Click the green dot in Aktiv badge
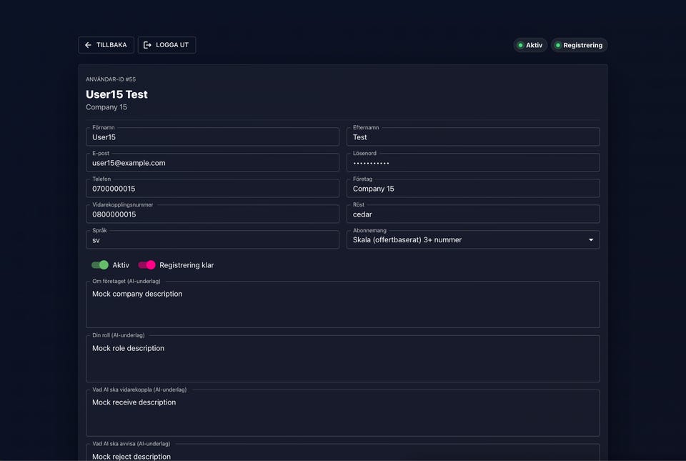The height and width of the screenshot is (461, 686). pyautogui.click(x=521, y=45)
